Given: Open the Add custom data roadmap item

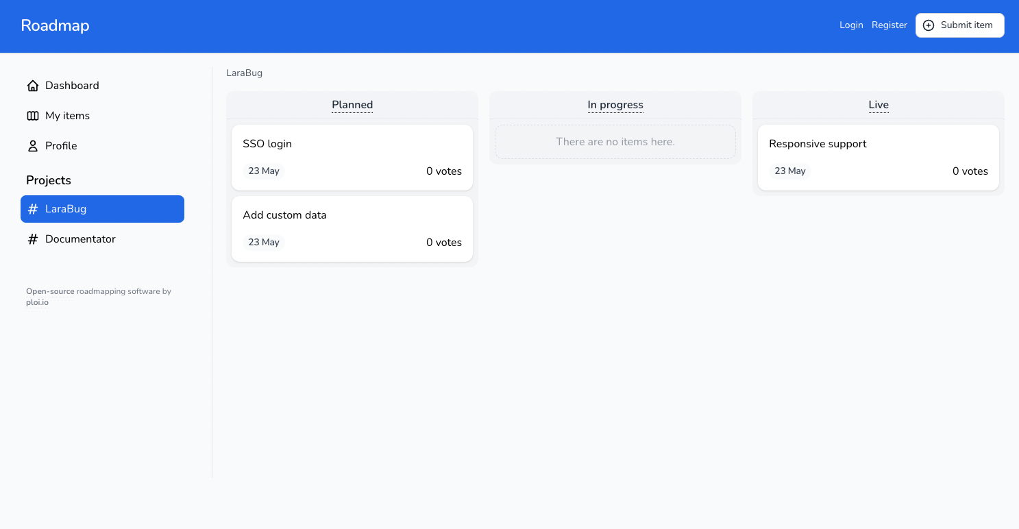Looking at the screenshot, I should click(x=284, y=214).
